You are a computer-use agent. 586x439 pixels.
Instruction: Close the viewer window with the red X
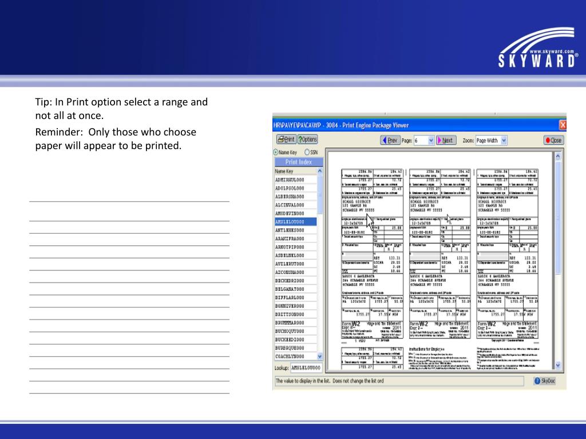point(563,125)
